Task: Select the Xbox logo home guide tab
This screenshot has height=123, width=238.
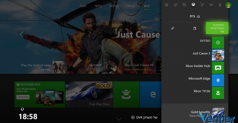Action: [x=193, y=5]
